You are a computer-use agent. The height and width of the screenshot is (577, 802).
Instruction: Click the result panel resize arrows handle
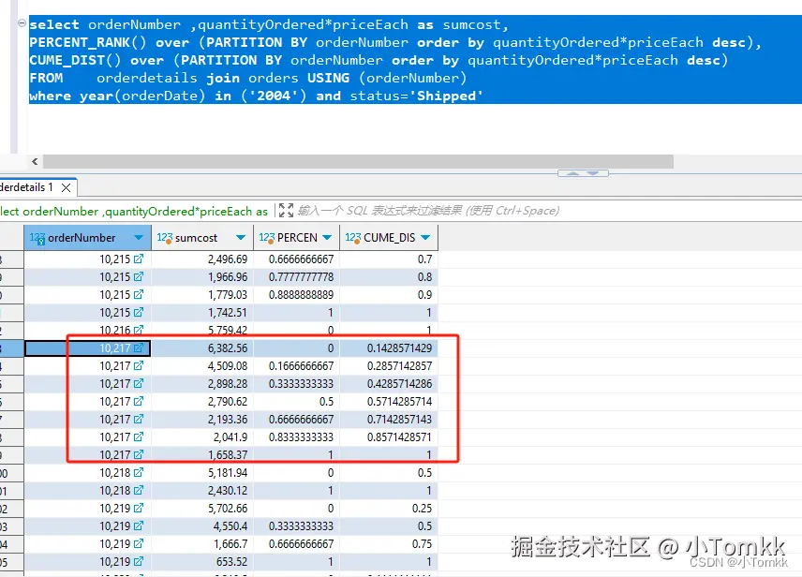pos(583,173)
